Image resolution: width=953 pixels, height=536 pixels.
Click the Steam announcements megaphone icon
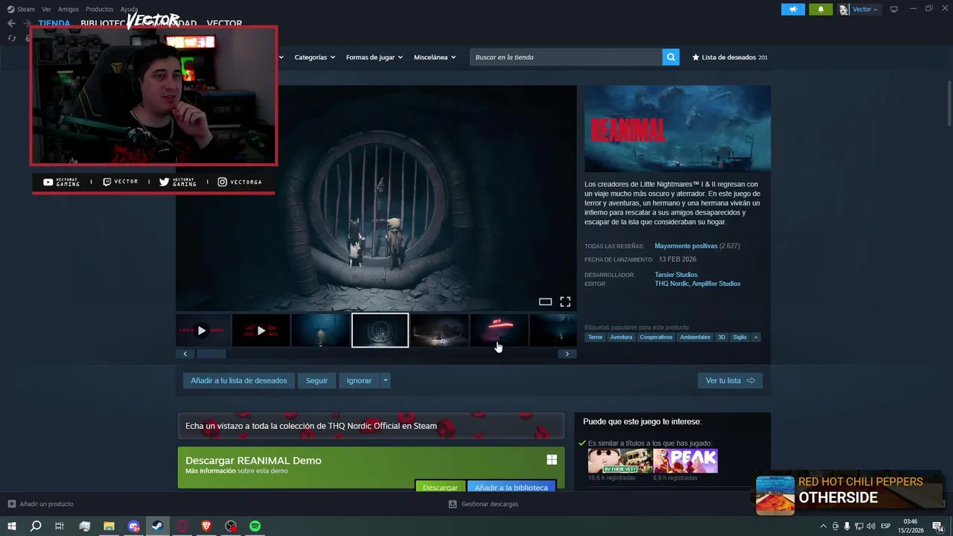click(793, 9)
